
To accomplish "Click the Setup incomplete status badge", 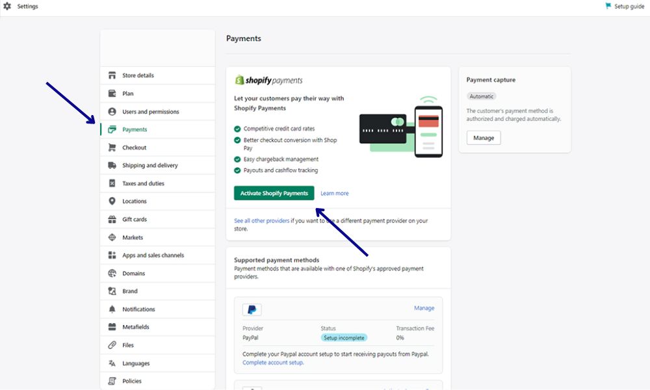I will click(344, 338).
